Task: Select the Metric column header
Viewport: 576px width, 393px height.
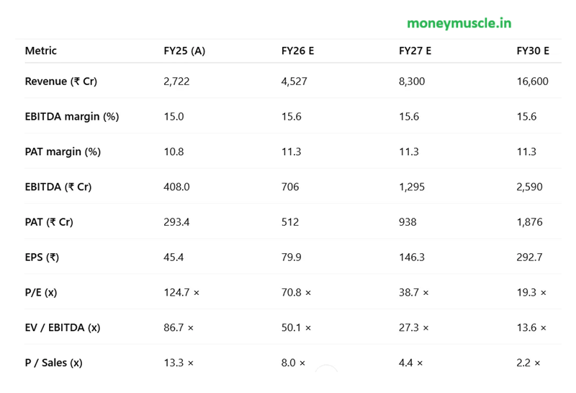Action: (41, 50)
